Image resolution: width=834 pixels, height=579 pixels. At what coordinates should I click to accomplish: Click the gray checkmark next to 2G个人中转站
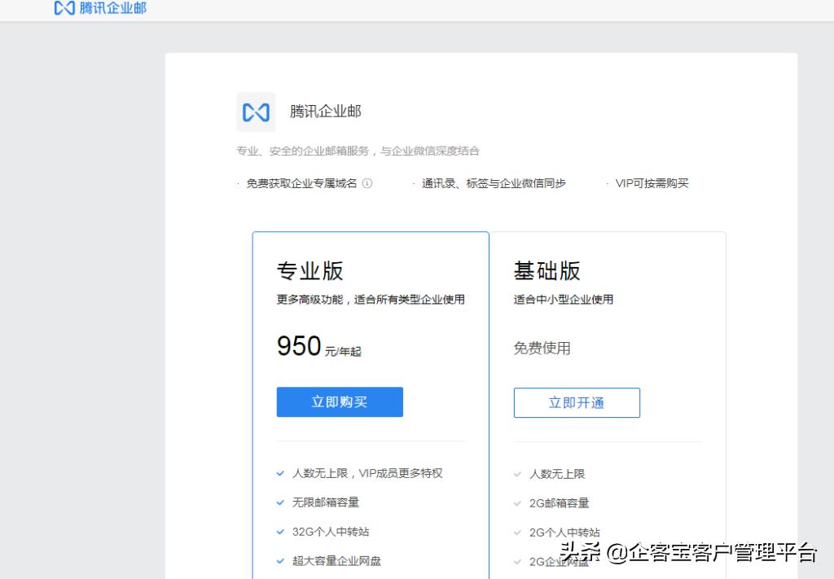point(517,533)
